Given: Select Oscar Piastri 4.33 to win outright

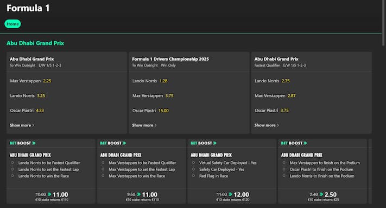Looking at the screenshot, I should pos(27,110).
